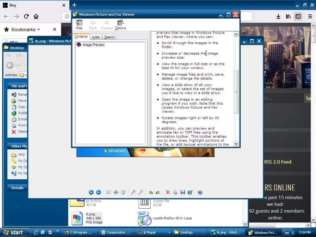This screenshot has width=316, height=237.
Task: Click site information icon in address bar
Action: (67, 16)
